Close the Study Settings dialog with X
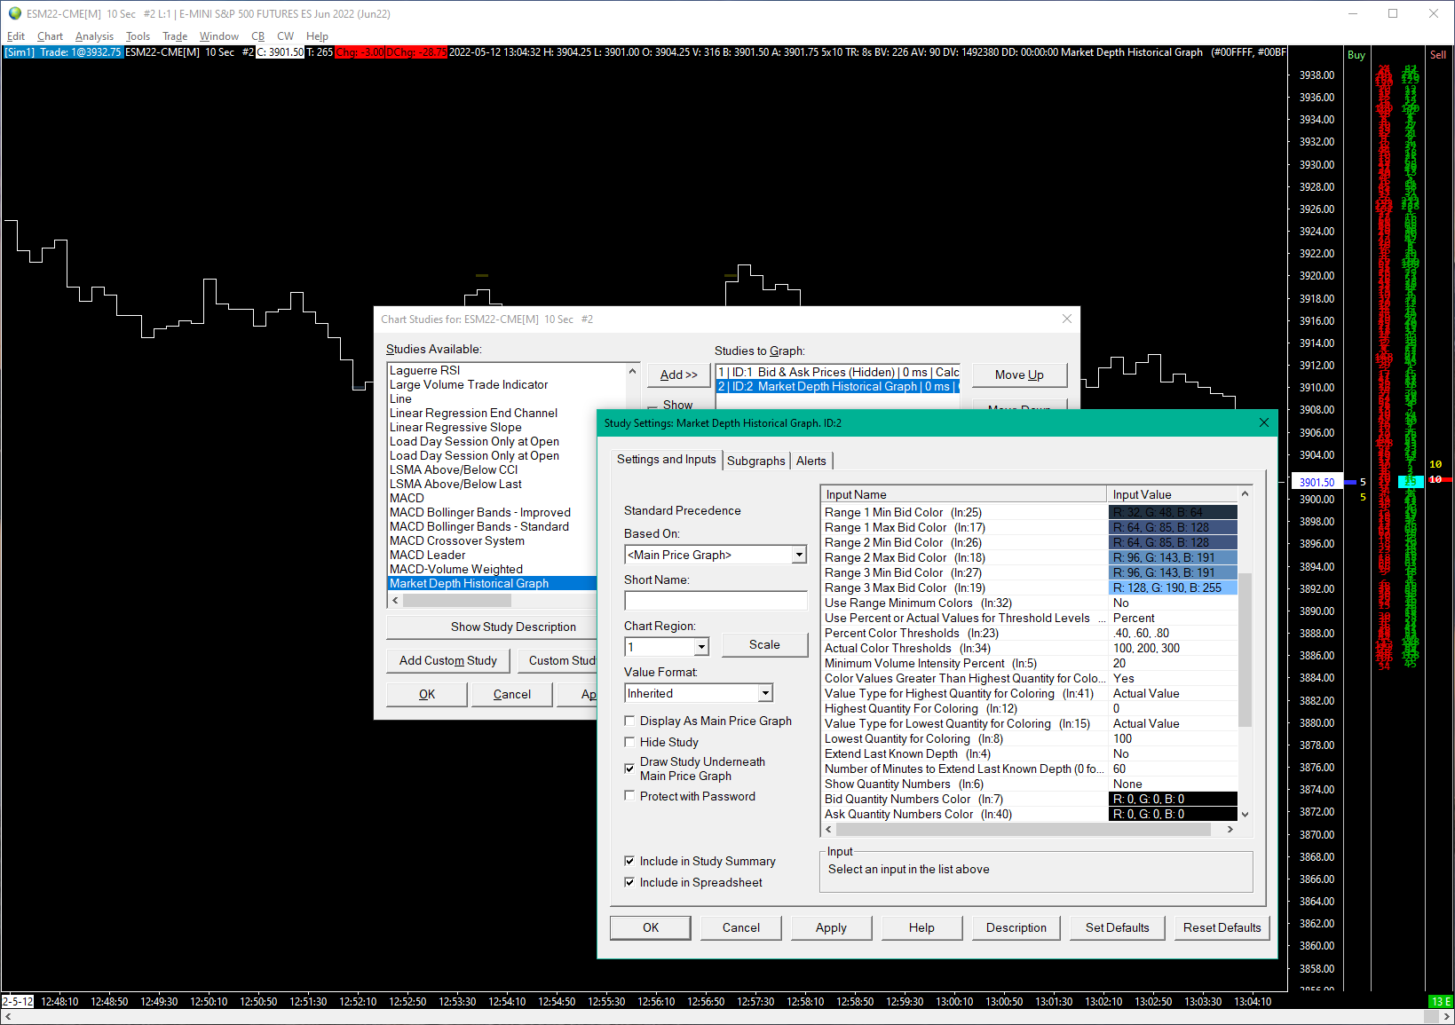Screen dimensions: 1455x1025 click(1264, 422)
